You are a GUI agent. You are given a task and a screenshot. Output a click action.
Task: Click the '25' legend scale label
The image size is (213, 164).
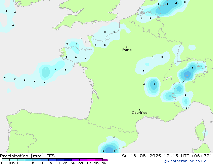tap(65, 163)
